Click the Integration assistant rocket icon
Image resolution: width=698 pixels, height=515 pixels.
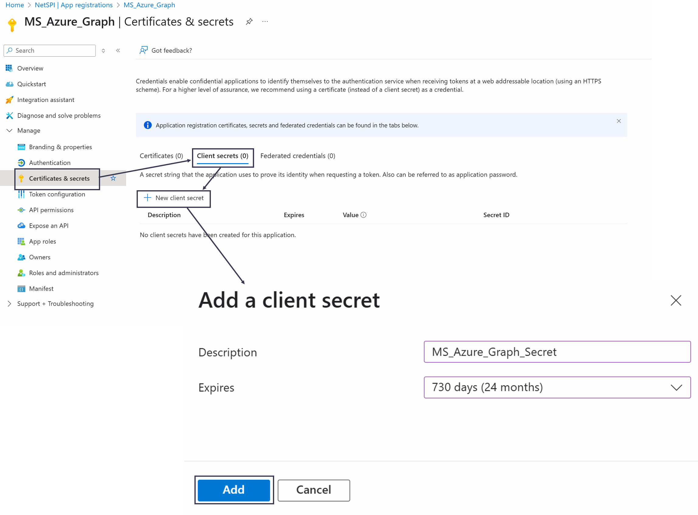[x=9, y=100]
